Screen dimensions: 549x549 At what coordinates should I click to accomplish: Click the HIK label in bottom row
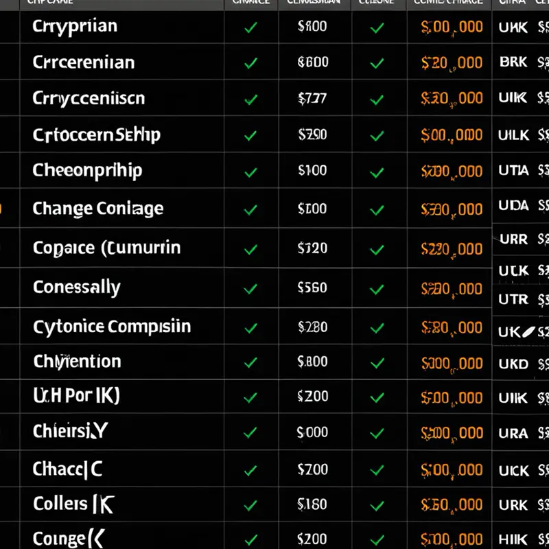coord(513,539)
